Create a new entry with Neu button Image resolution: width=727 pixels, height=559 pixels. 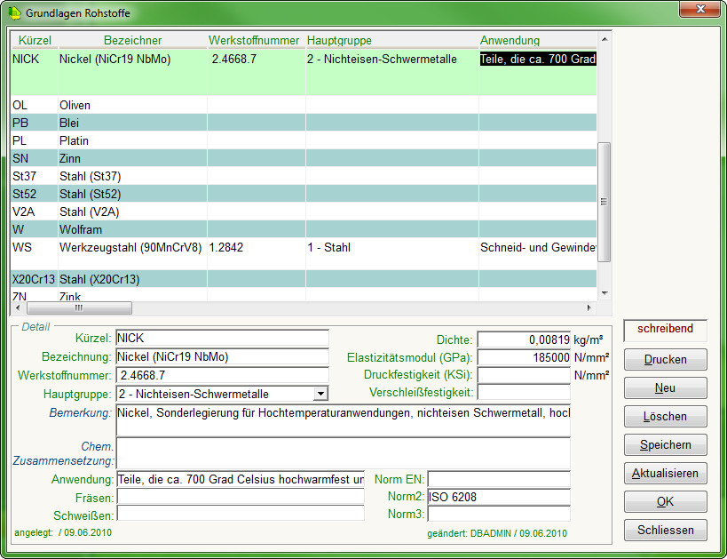666,388
